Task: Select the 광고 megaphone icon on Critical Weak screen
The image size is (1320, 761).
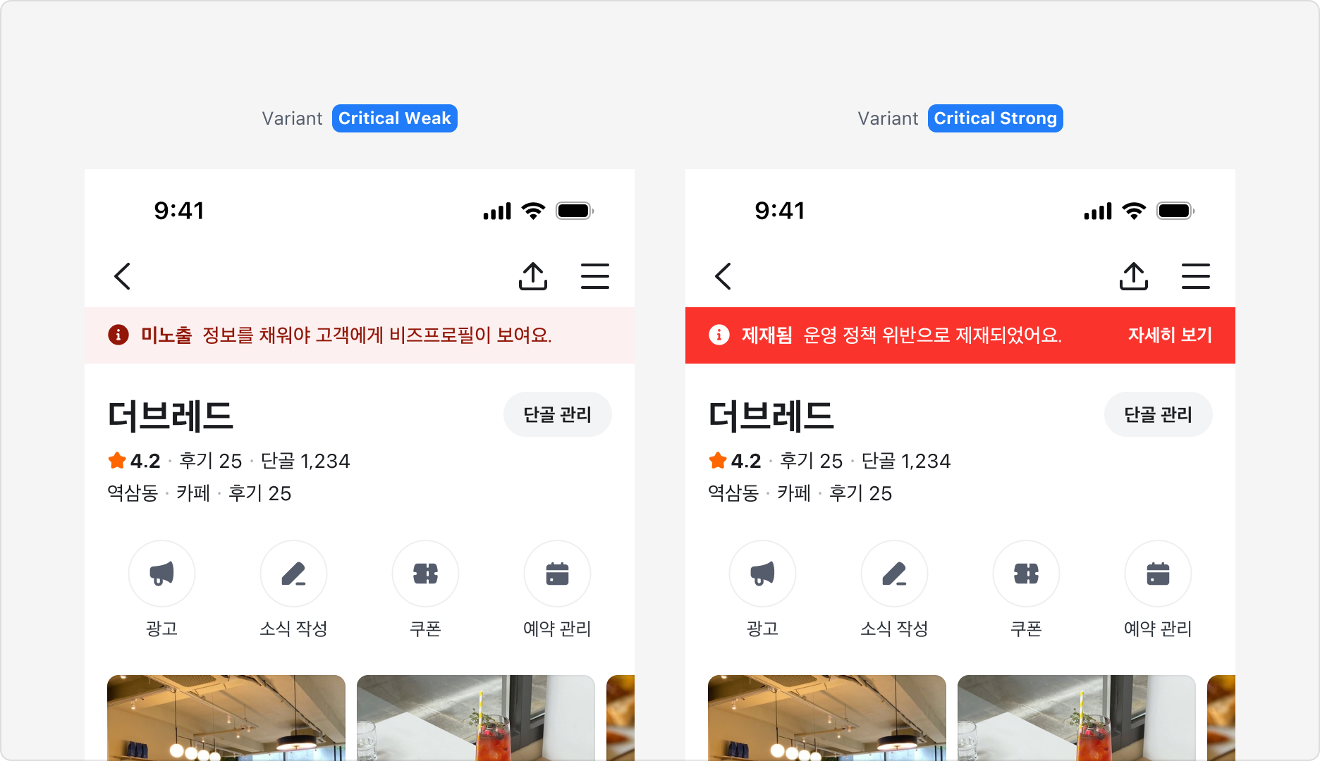Action: (161, 574)
